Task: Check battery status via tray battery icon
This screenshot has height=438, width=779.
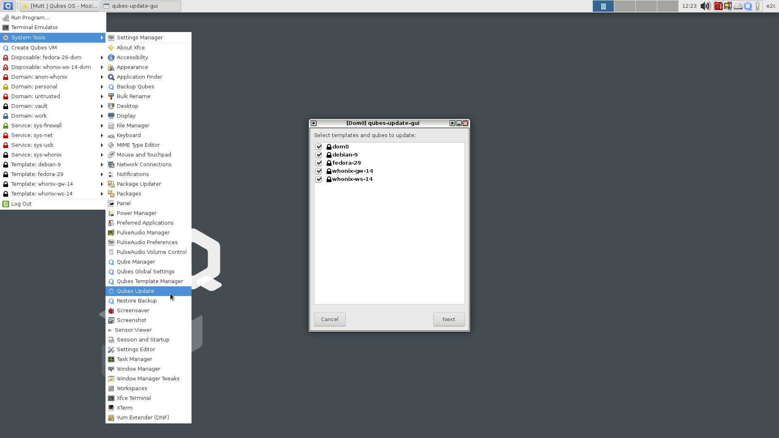Action: 757,6
